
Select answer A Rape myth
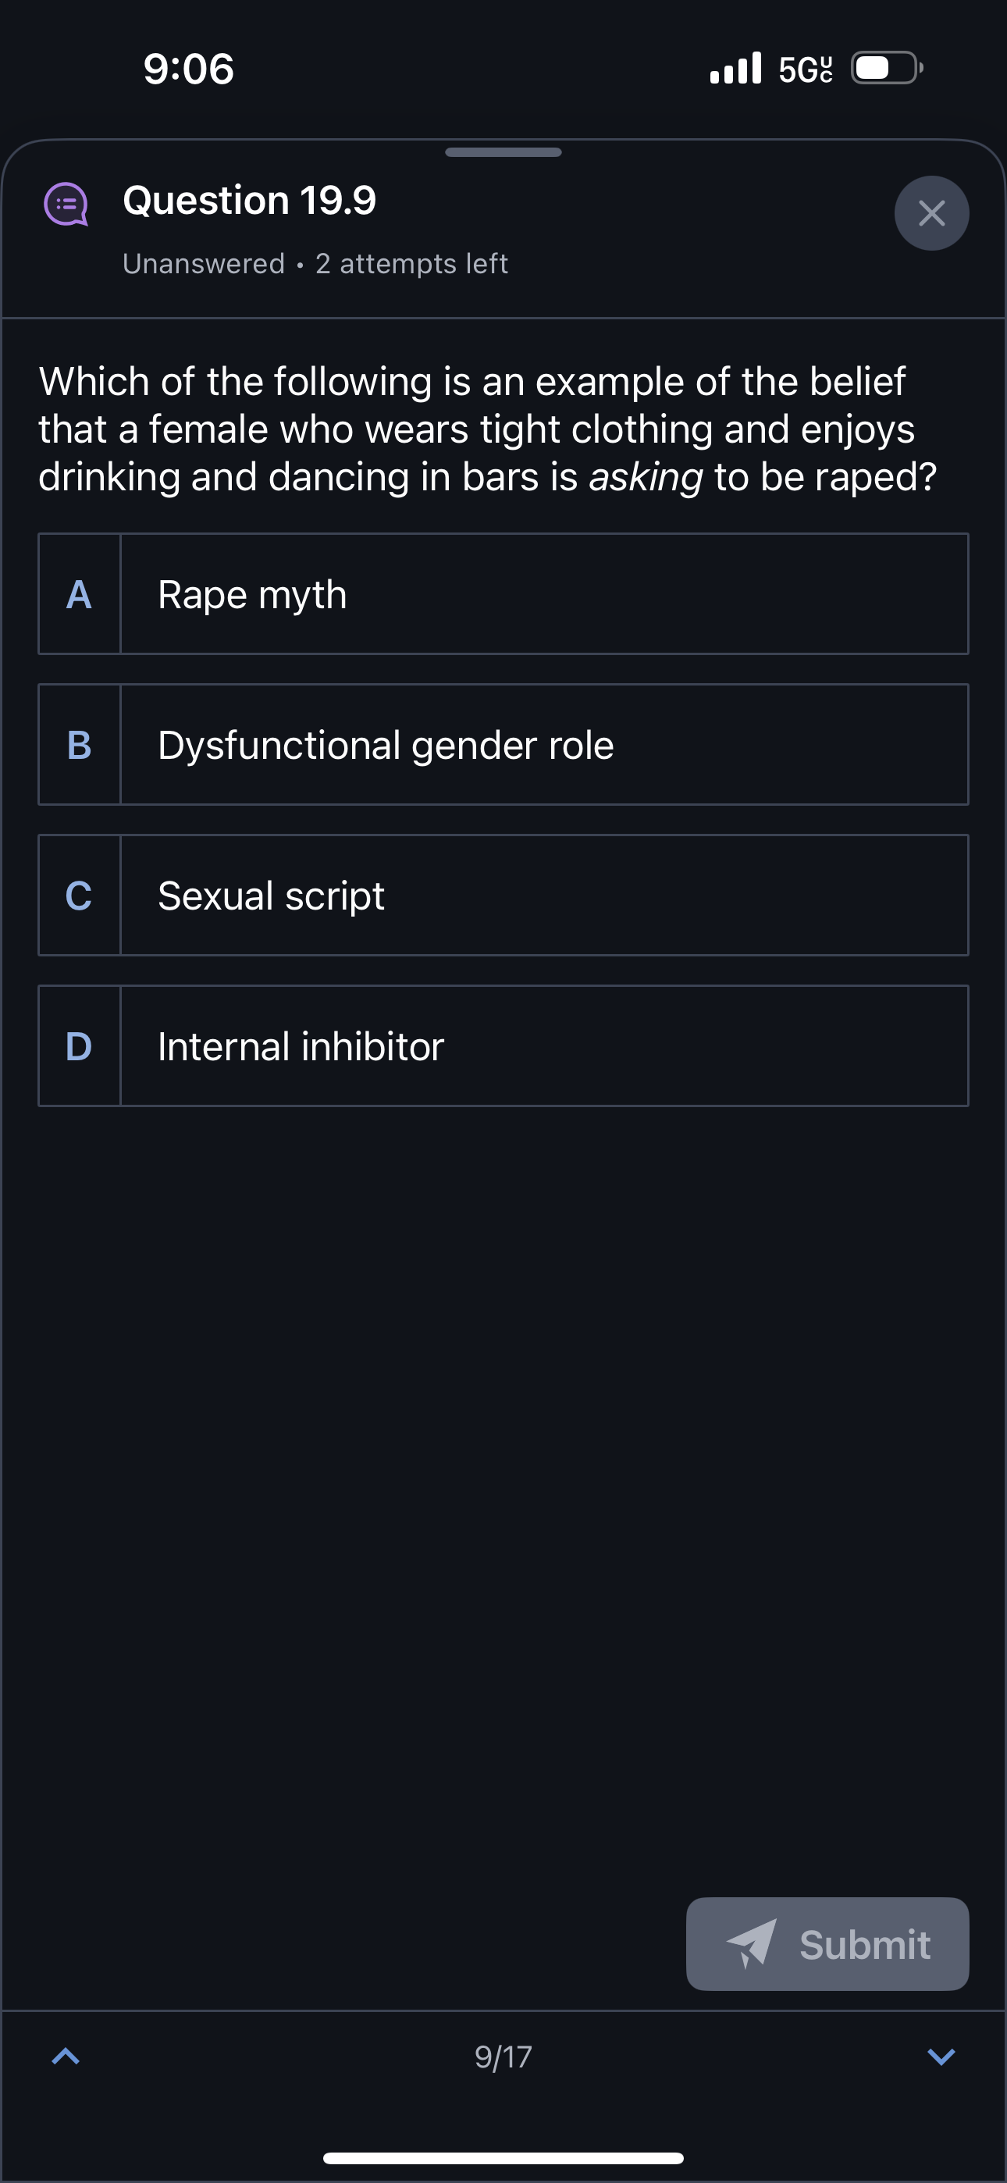coord(543,594)
